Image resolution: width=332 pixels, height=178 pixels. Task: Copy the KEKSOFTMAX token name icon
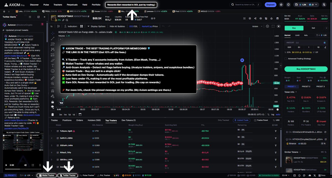(89, 17)
